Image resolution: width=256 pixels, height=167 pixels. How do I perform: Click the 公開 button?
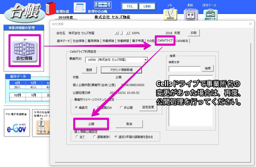[91, 124]
